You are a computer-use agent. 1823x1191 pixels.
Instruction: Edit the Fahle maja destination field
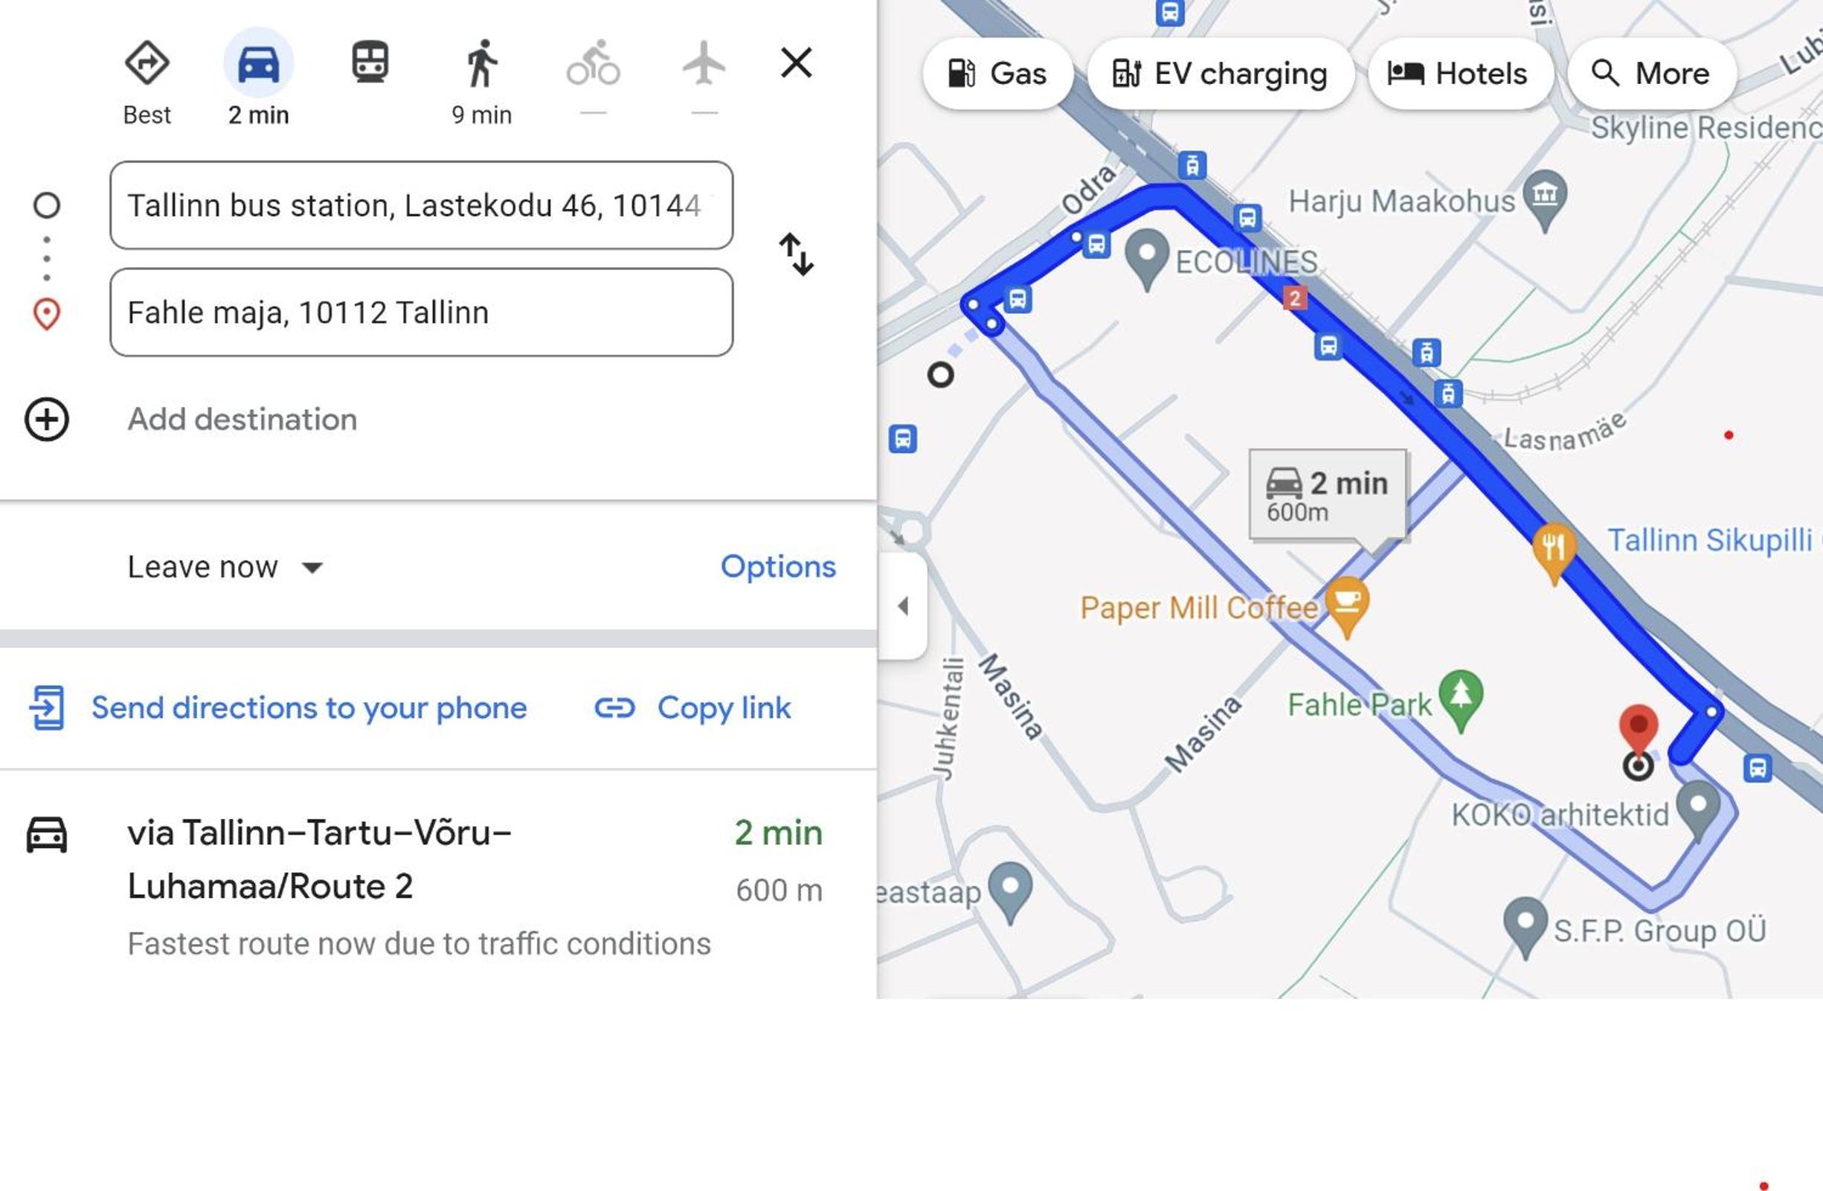click(421, 312)
